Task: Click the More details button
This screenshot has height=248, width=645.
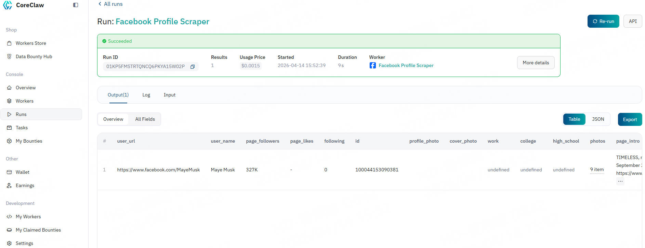Action: click(536, 63)
